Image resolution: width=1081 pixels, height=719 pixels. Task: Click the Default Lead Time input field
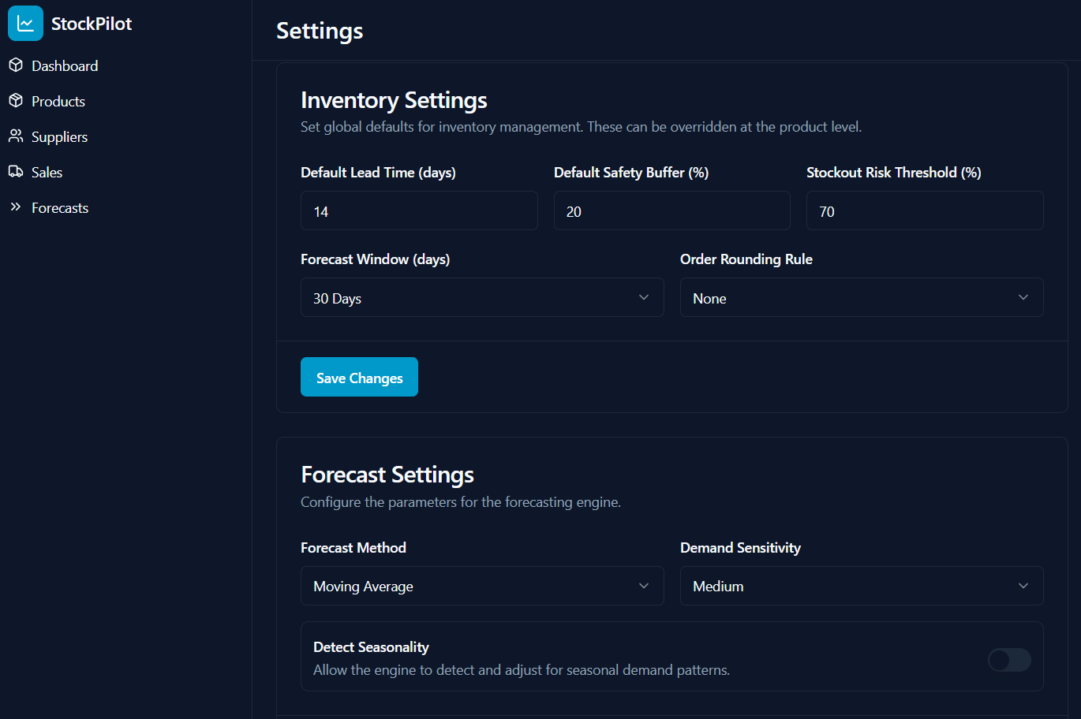click(419, 210)
